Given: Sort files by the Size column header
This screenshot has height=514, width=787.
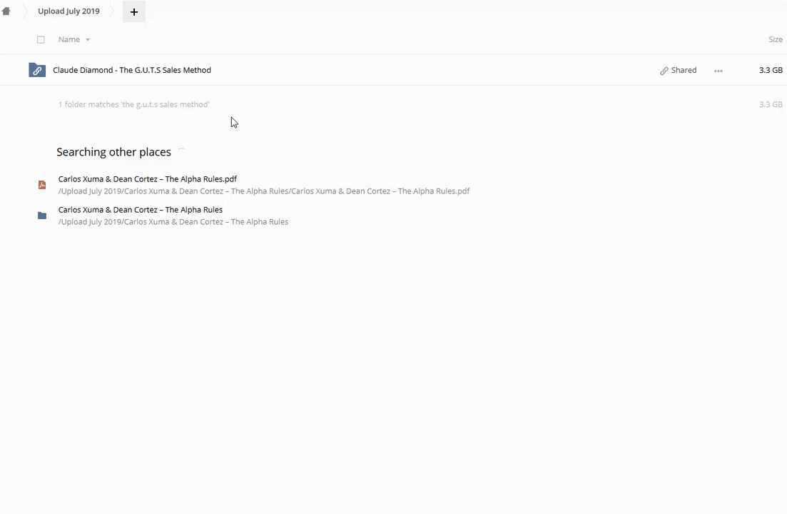Looking at the screenshot, I should tap(775, 40).
